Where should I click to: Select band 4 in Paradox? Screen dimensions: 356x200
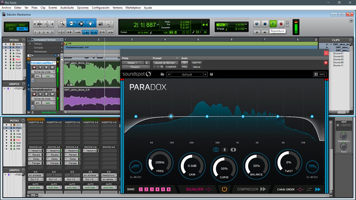click(x=158, y=189)
